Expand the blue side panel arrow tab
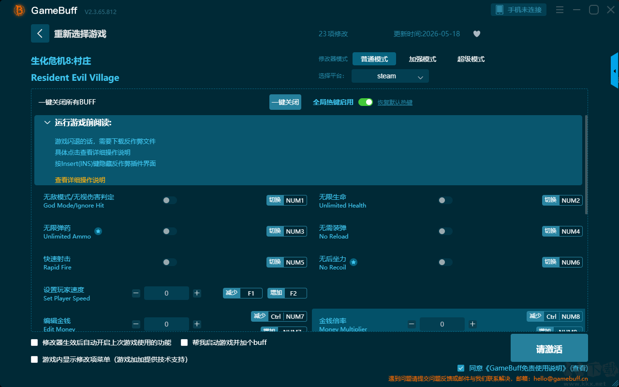The image size is (619, 387). click(x=615, y=71)
